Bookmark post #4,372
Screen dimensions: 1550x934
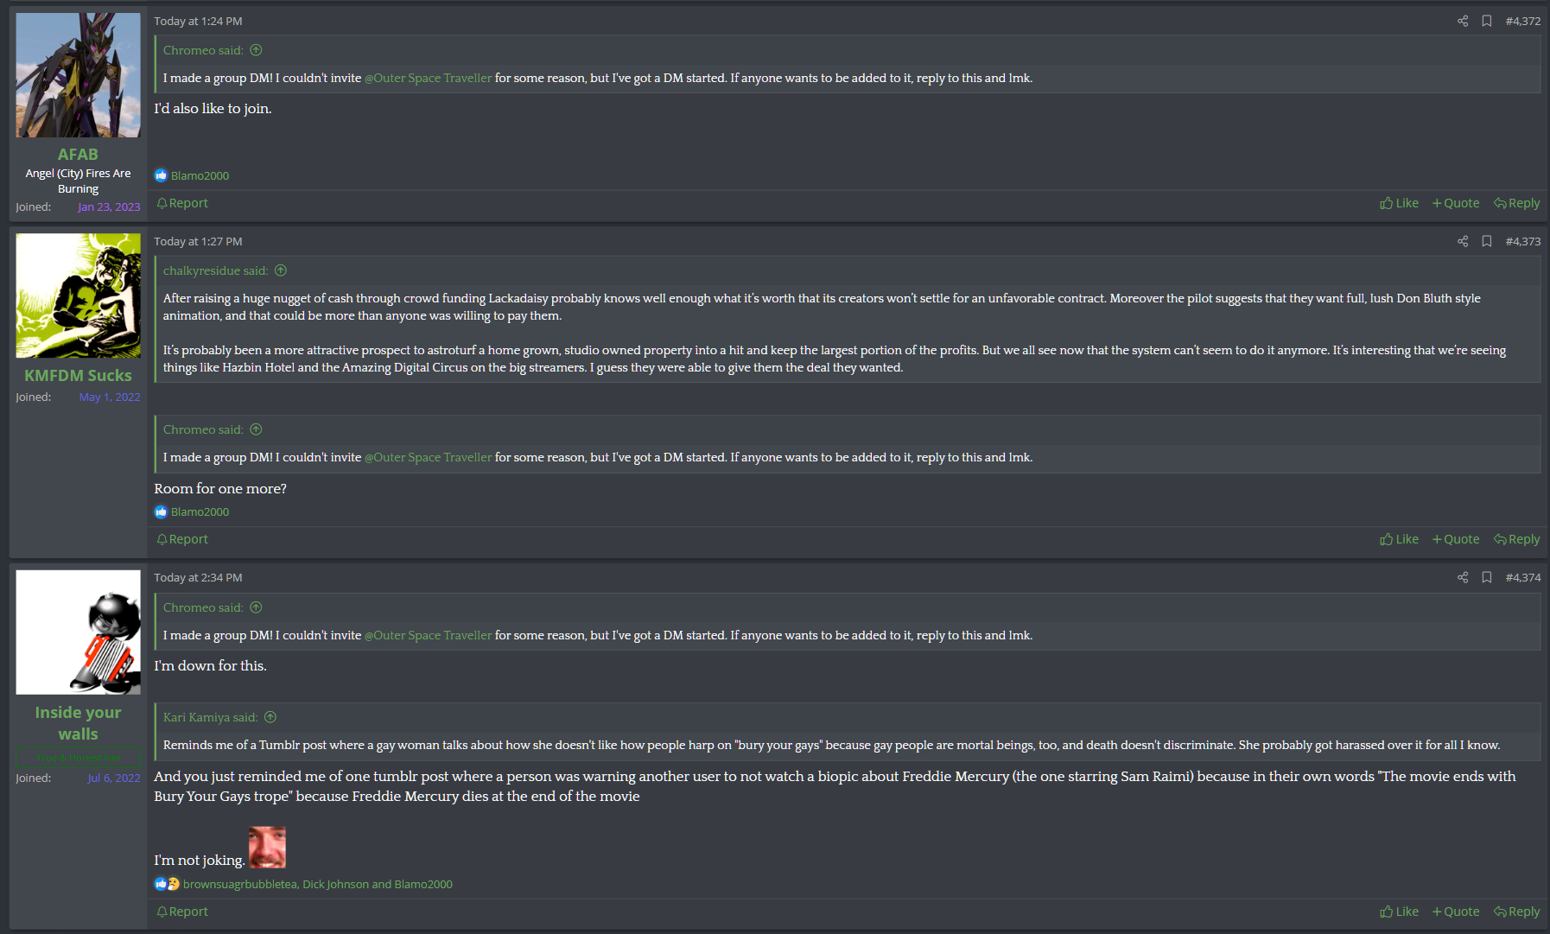tap(1487, 22)
